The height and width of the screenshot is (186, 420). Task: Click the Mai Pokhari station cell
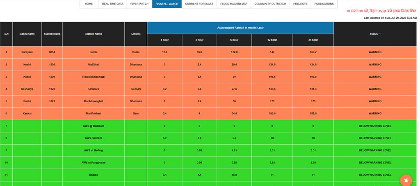pos(94,114)
